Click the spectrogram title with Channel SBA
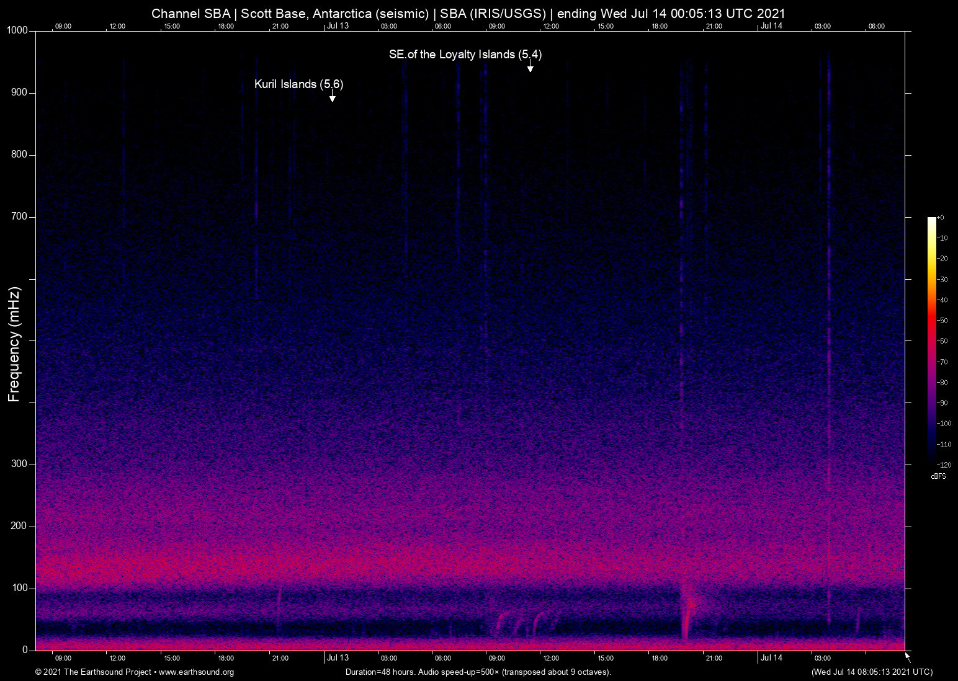 click(x=468, y=14)
